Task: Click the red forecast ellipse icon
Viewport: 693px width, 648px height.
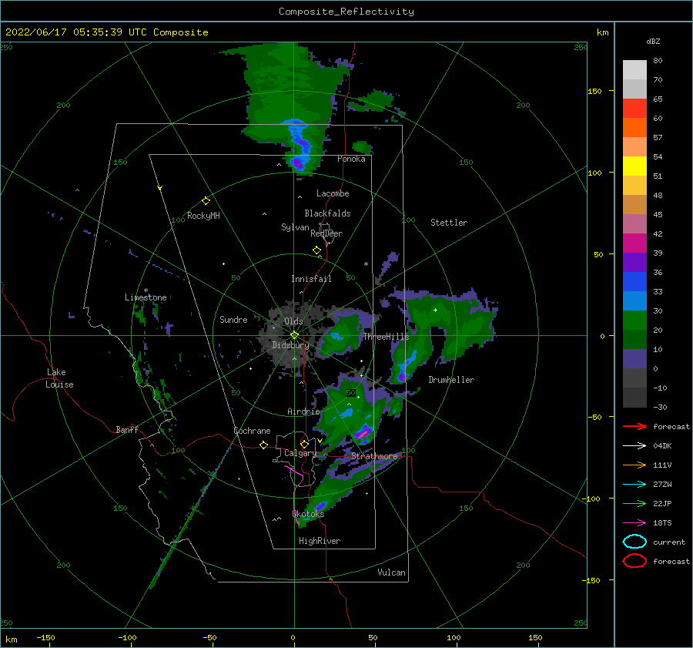Action: 634,561
